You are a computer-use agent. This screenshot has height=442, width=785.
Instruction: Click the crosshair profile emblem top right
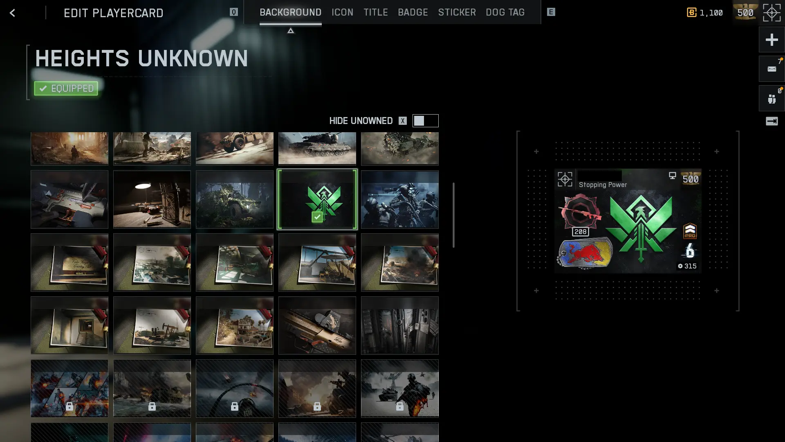click(x=772, y=13)
